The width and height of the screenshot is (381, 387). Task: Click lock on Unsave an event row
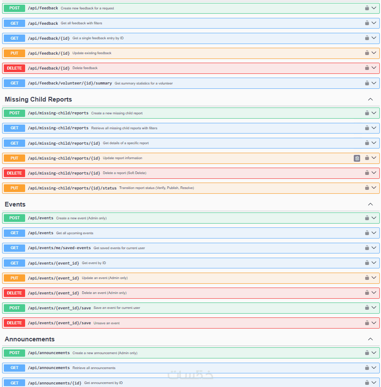(x=367, y=323)
